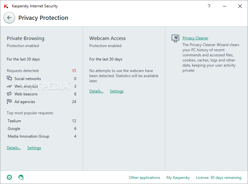Click the Google request entry

[x=14, y=129]
